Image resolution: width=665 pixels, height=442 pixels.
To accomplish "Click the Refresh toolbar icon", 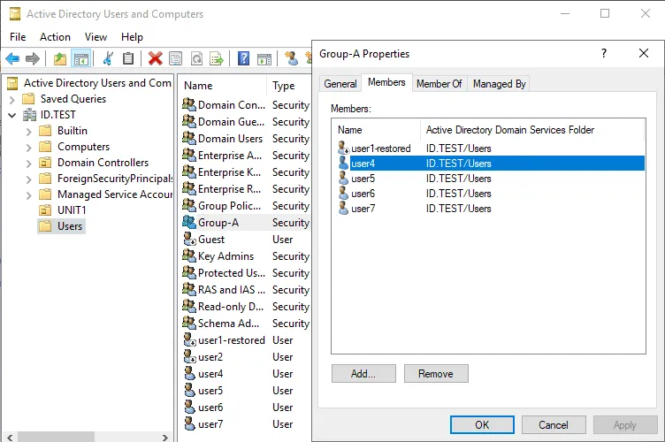I will click(196, 58).
